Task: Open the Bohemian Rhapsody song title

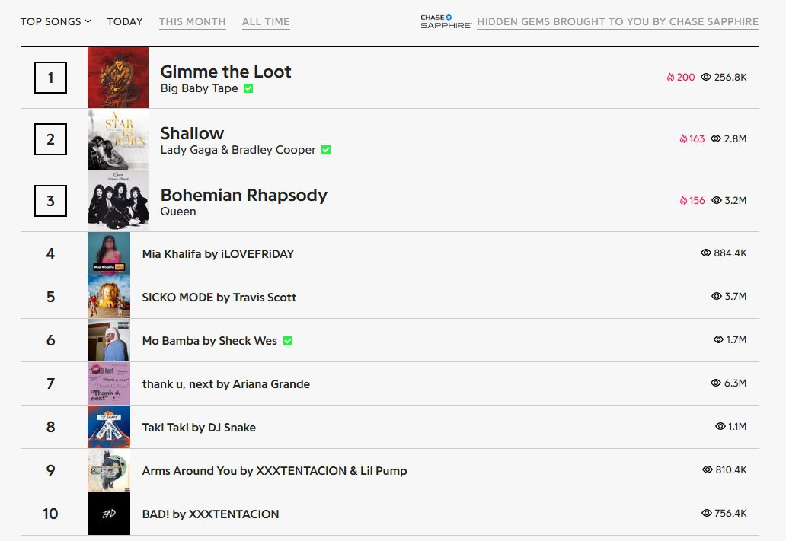Action: [244, 195]
